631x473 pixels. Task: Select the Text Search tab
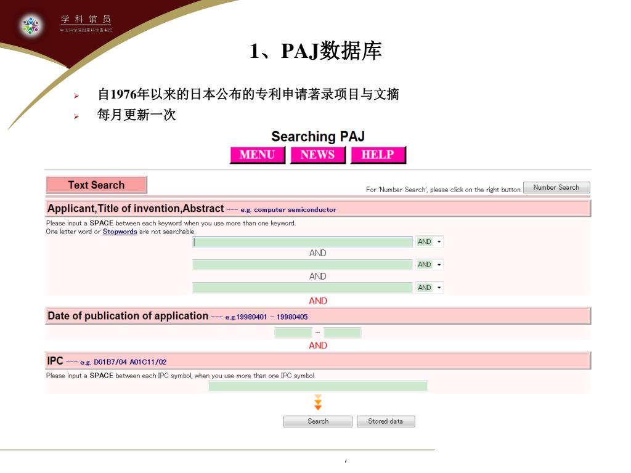(x=97, y=185)
